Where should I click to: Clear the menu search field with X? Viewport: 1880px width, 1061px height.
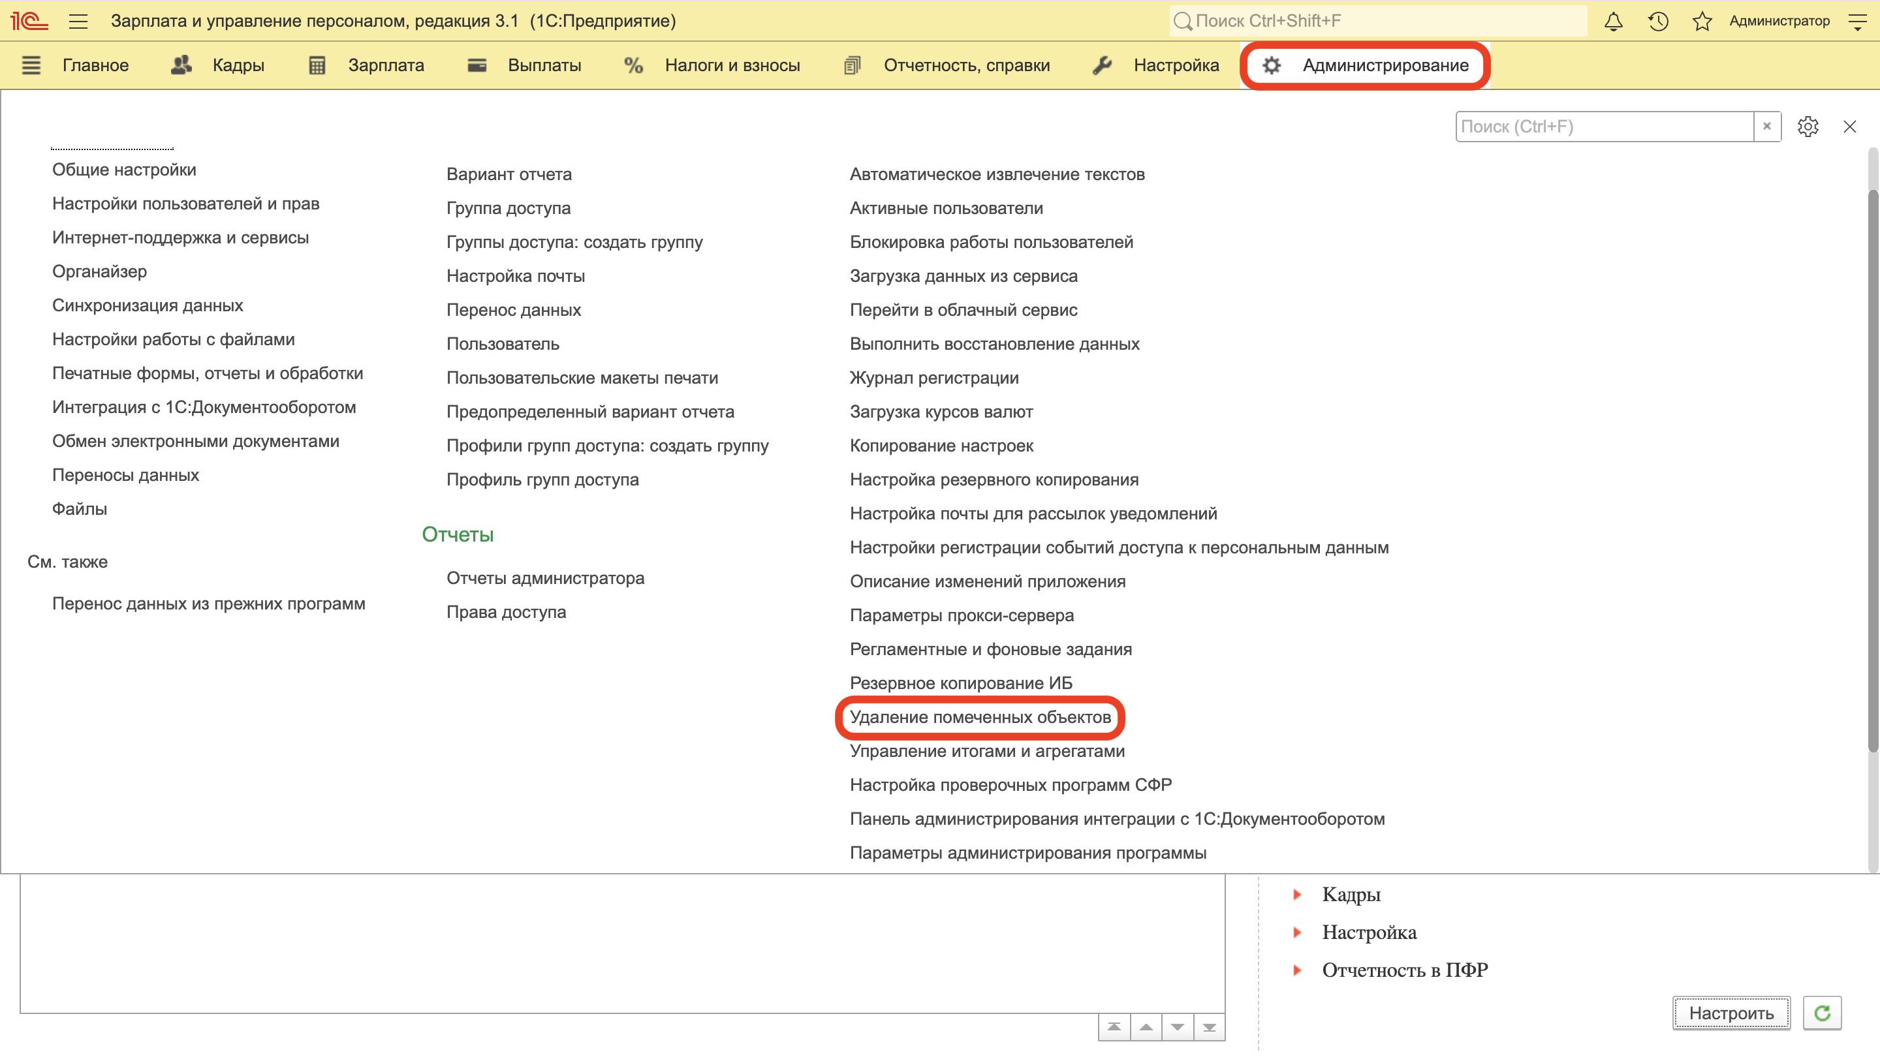click(1767, 126)
